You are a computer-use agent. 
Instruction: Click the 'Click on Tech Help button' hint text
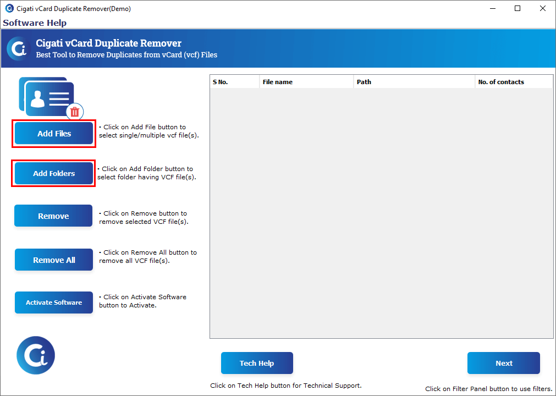[x=286, y=386]
